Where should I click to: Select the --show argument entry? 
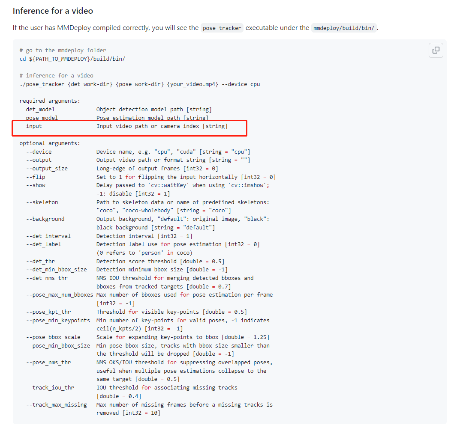pos(36,185)
